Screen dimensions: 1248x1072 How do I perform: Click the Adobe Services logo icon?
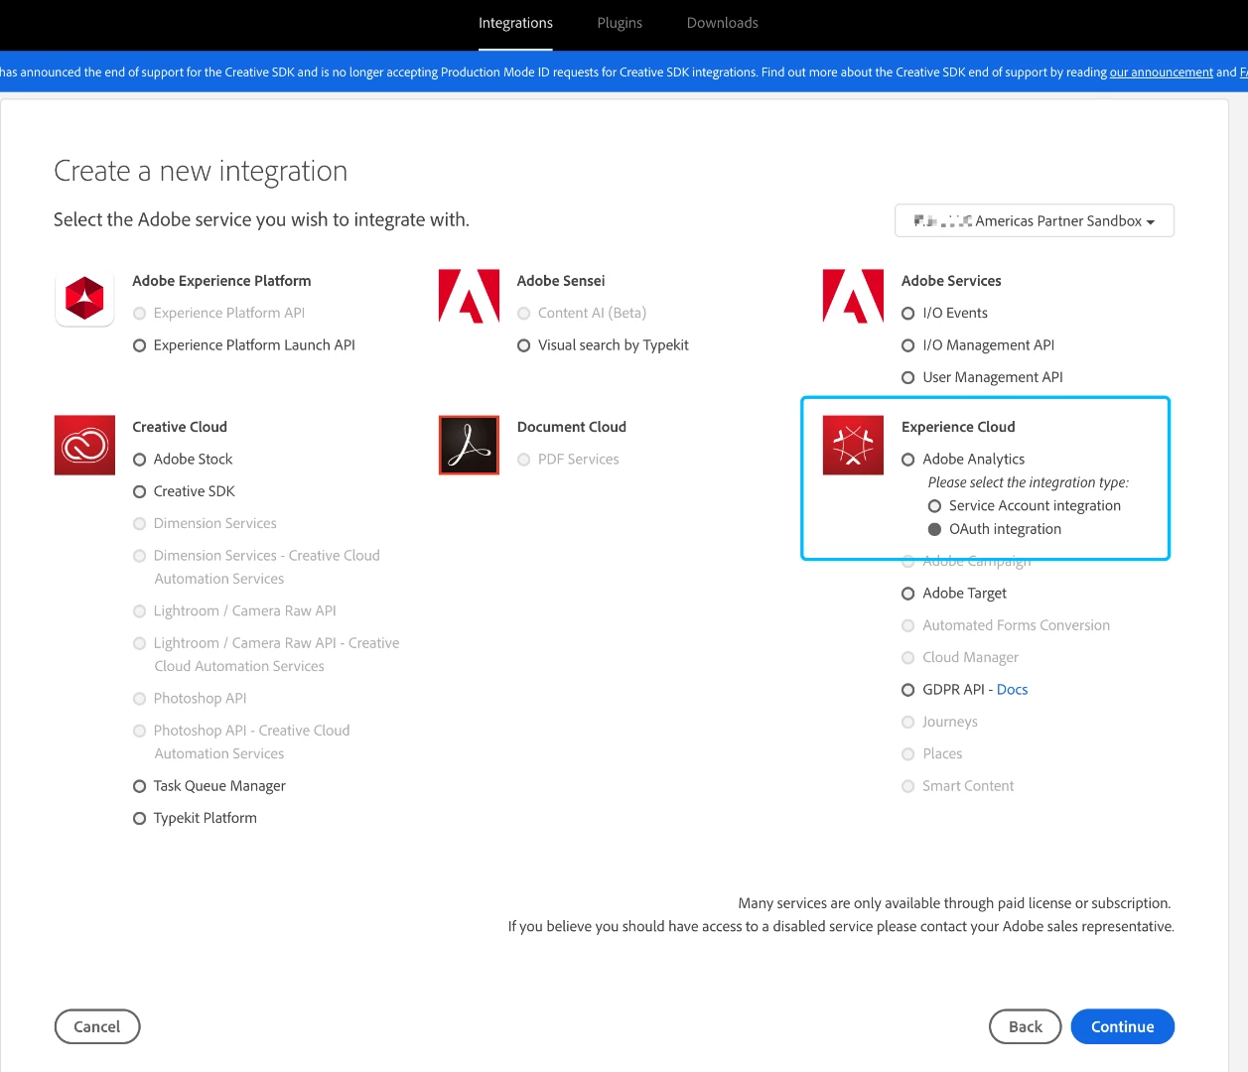[x=853, y=296]
